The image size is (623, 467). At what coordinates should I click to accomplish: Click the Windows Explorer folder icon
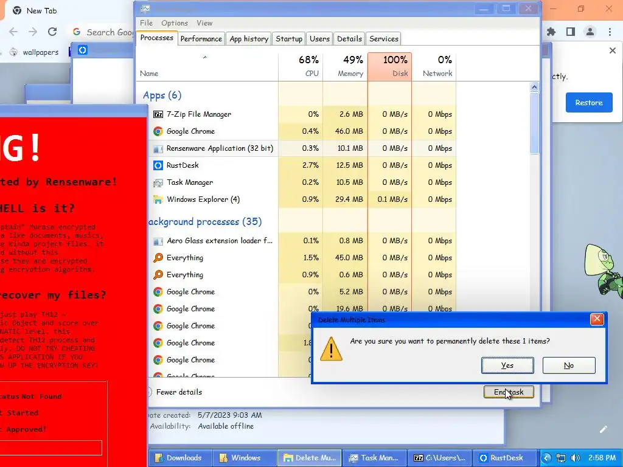[x=158, y=199]
